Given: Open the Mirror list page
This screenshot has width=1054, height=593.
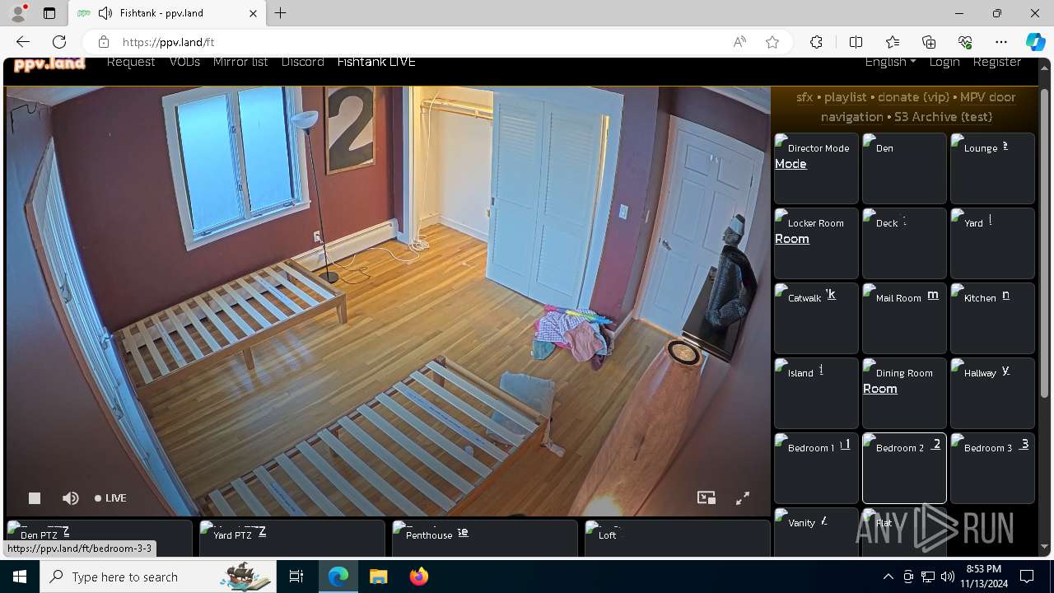Looking at the screenshot, I should (x=240, y=62).
